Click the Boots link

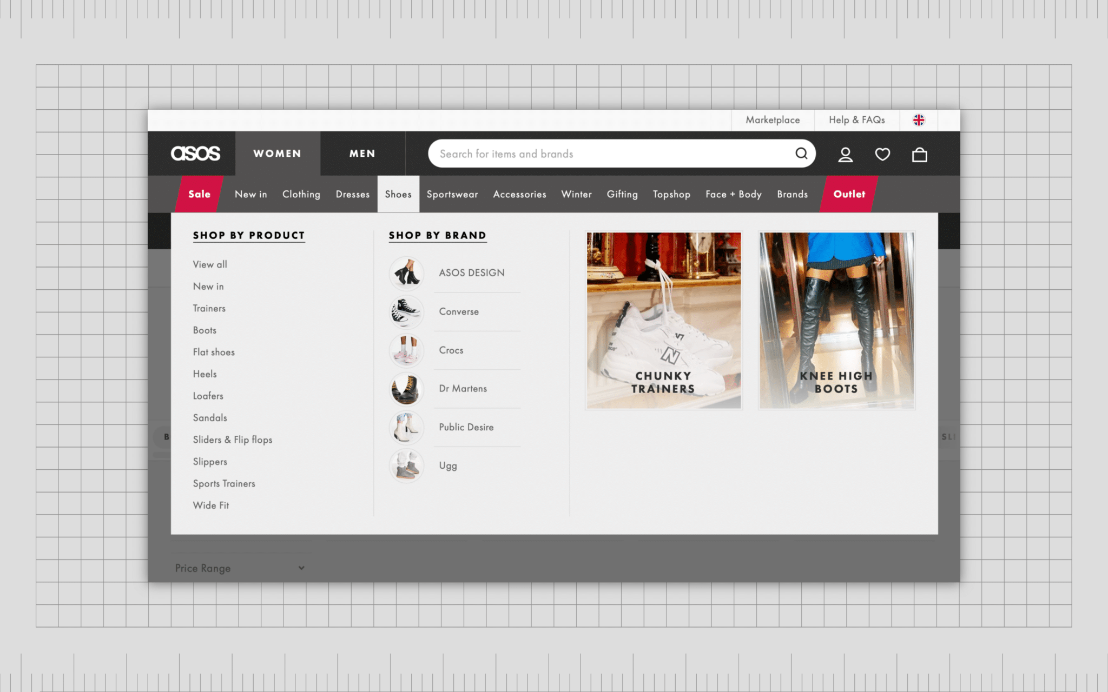tap(205, 330)
